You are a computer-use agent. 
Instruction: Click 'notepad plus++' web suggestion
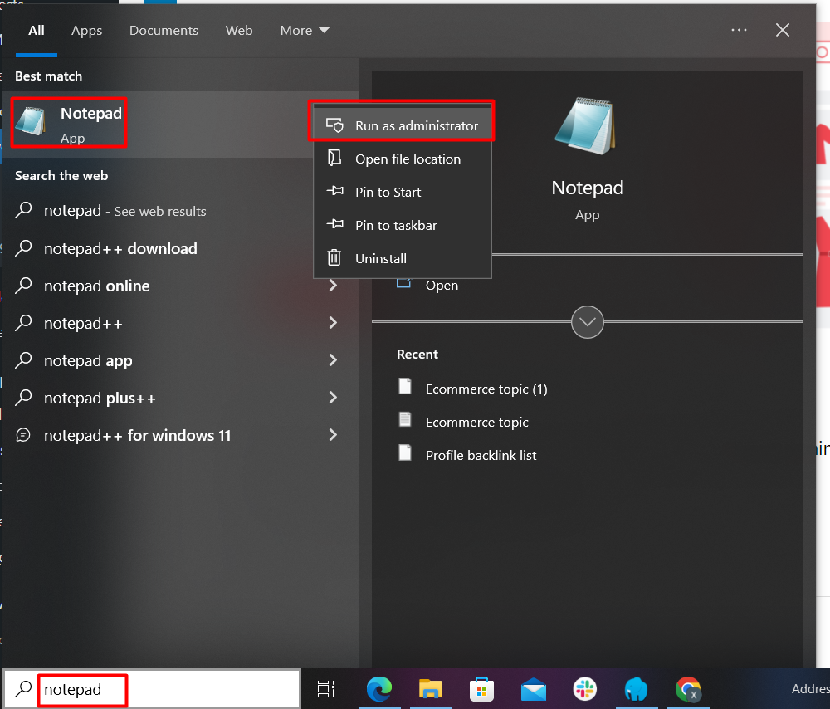click(x=100, y=399)
